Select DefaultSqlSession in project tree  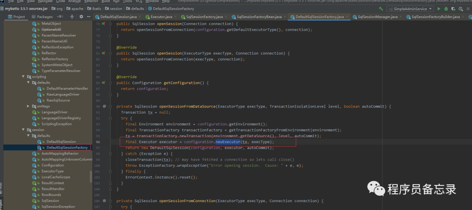click(61, 142)
